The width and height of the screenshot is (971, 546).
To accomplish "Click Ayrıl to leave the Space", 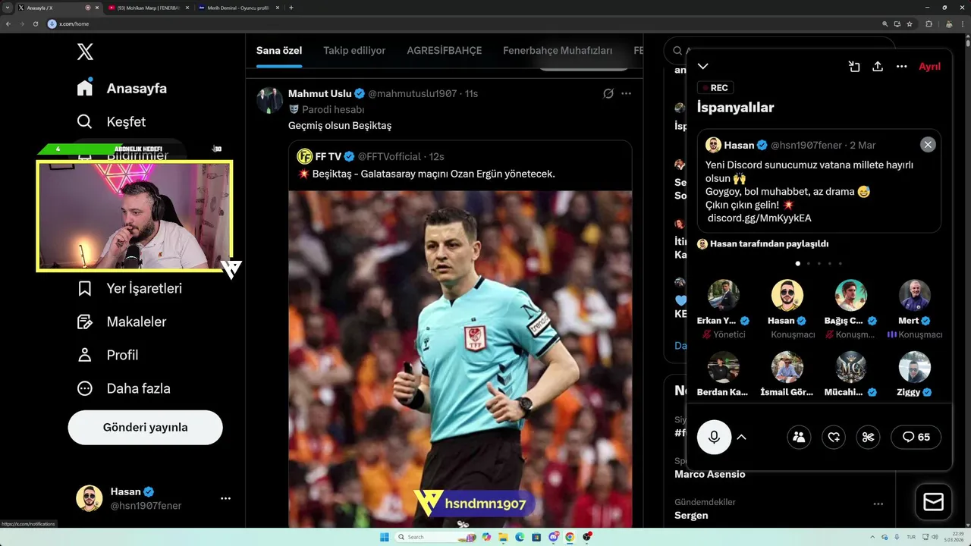I will pyautogui.click(x=929, y=67).
